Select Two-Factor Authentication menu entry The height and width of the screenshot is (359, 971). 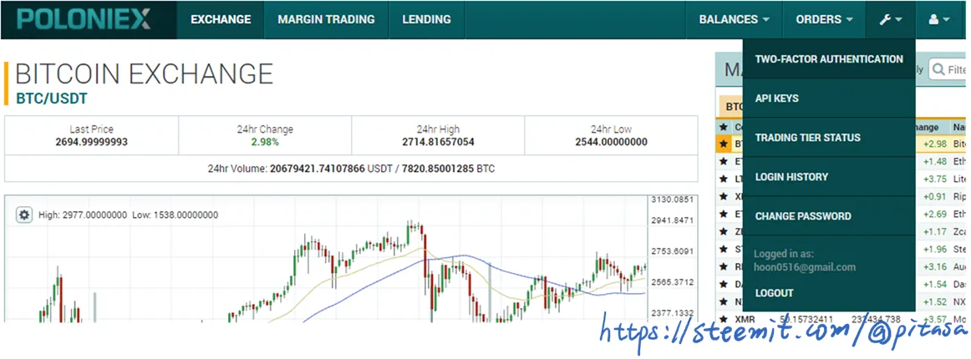829,59
